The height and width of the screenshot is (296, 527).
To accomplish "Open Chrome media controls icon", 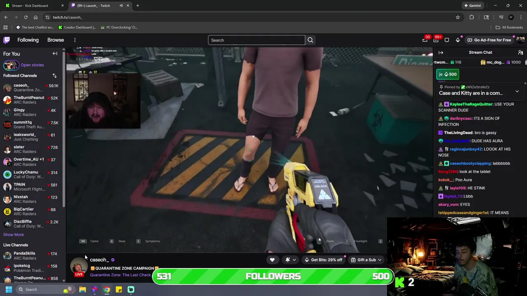I will [x=501, y=17].
